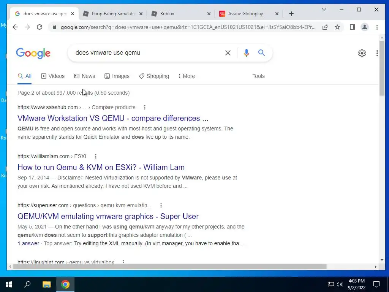Open Google quick settings gear

tap(362, 53)
